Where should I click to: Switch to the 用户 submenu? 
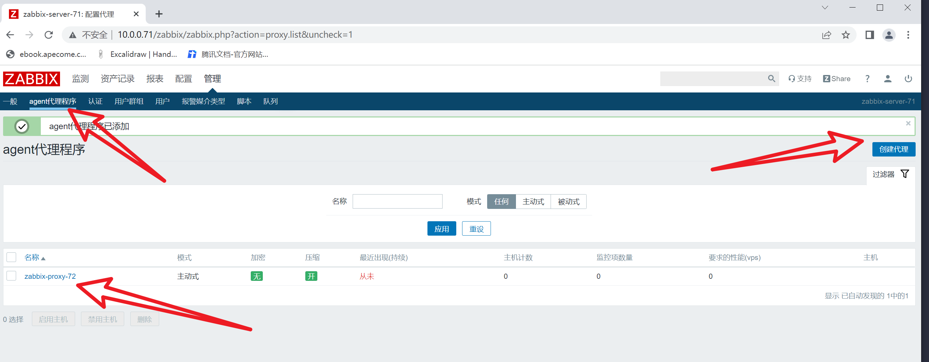162,101
